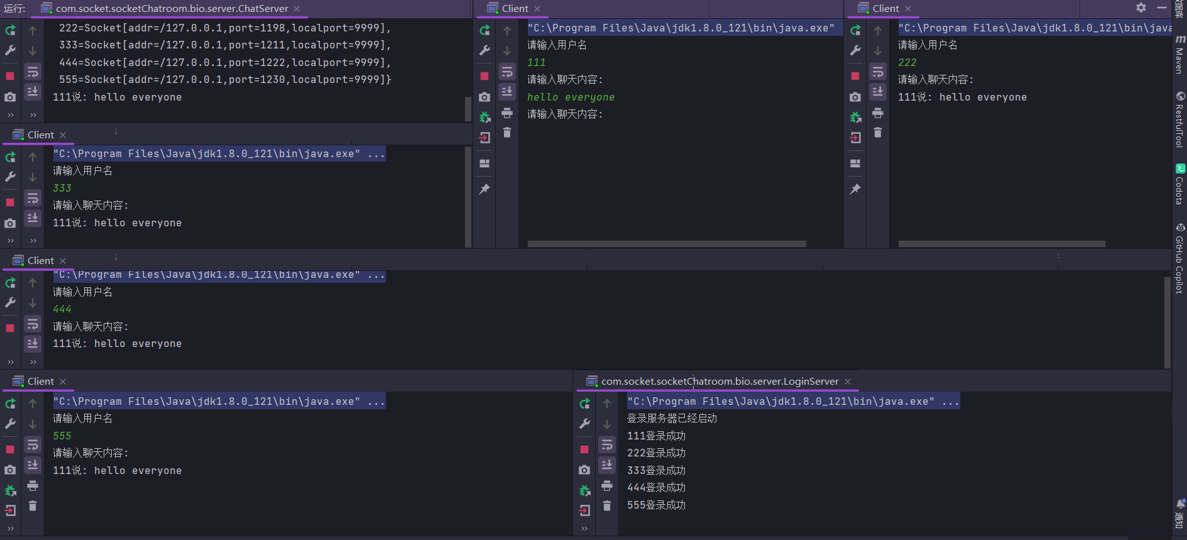
Task: Attach debugger to the 111 client
Action: pos(484,117)
